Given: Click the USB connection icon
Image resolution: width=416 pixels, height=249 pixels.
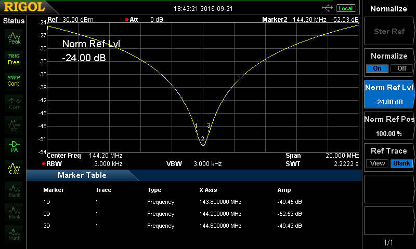Looking at the screenshot, I should coord(328,8).
